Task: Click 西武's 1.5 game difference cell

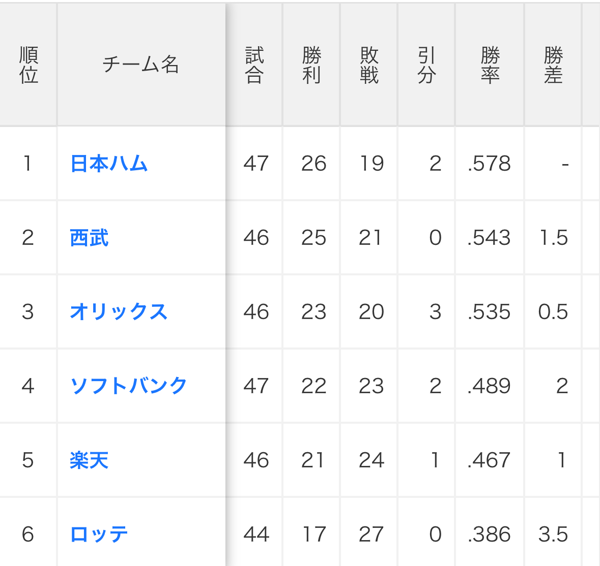Action: (x=553, y=238)
